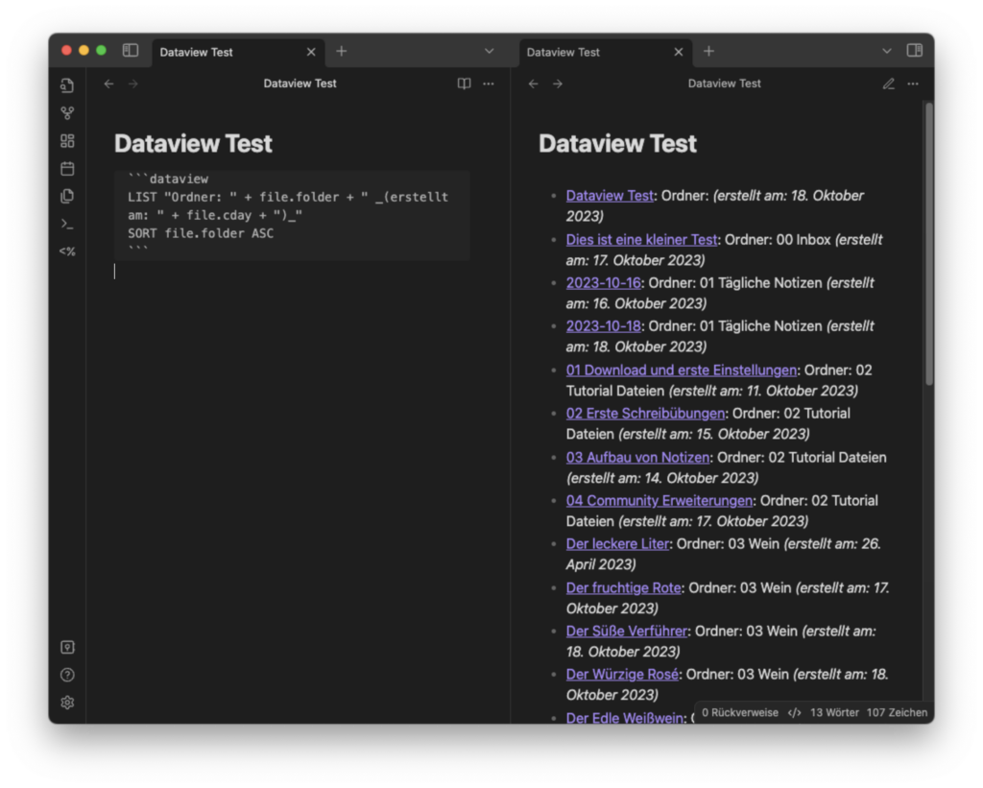The height and width of the screenshot is (788, 983).
Task: Click the left pane 'Dataview Test' title bar text
Action: point(300,84)
